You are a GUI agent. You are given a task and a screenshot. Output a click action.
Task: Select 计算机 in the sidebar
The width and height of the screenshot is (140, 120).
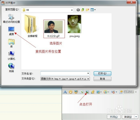[x=11, y=56]
